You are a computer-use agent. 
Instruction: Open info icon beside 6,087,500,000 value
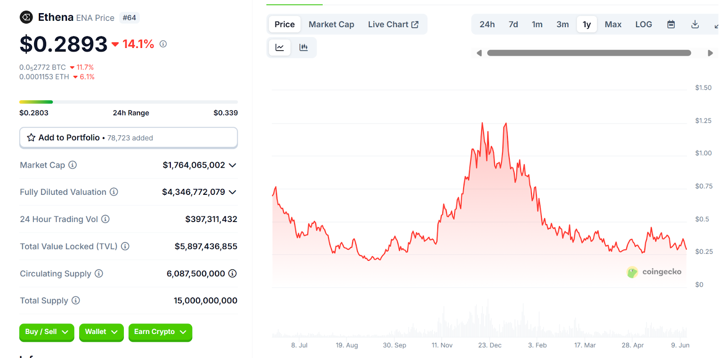click(x=232, y=273)
